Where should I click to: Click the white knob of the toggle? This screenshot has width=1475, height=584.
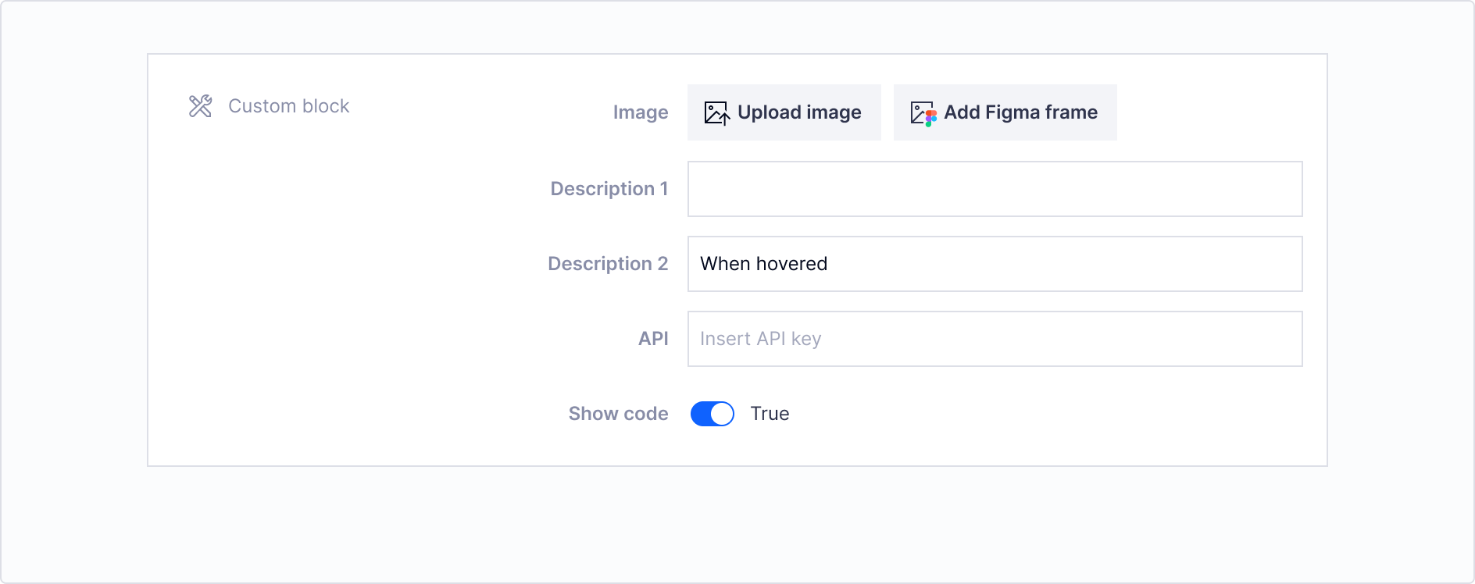click(x=722, y=414)
